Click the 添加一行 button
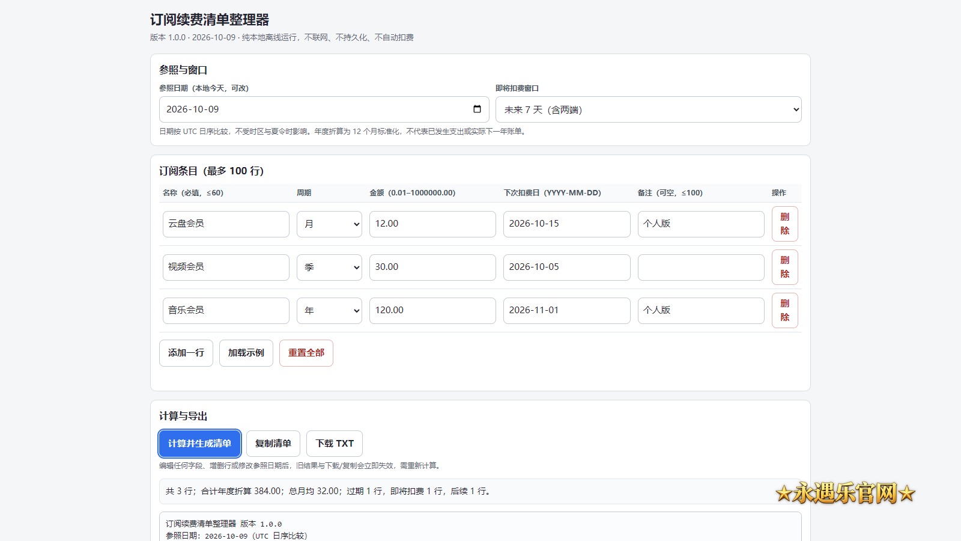Screen dimensions: 961x541 186,353
